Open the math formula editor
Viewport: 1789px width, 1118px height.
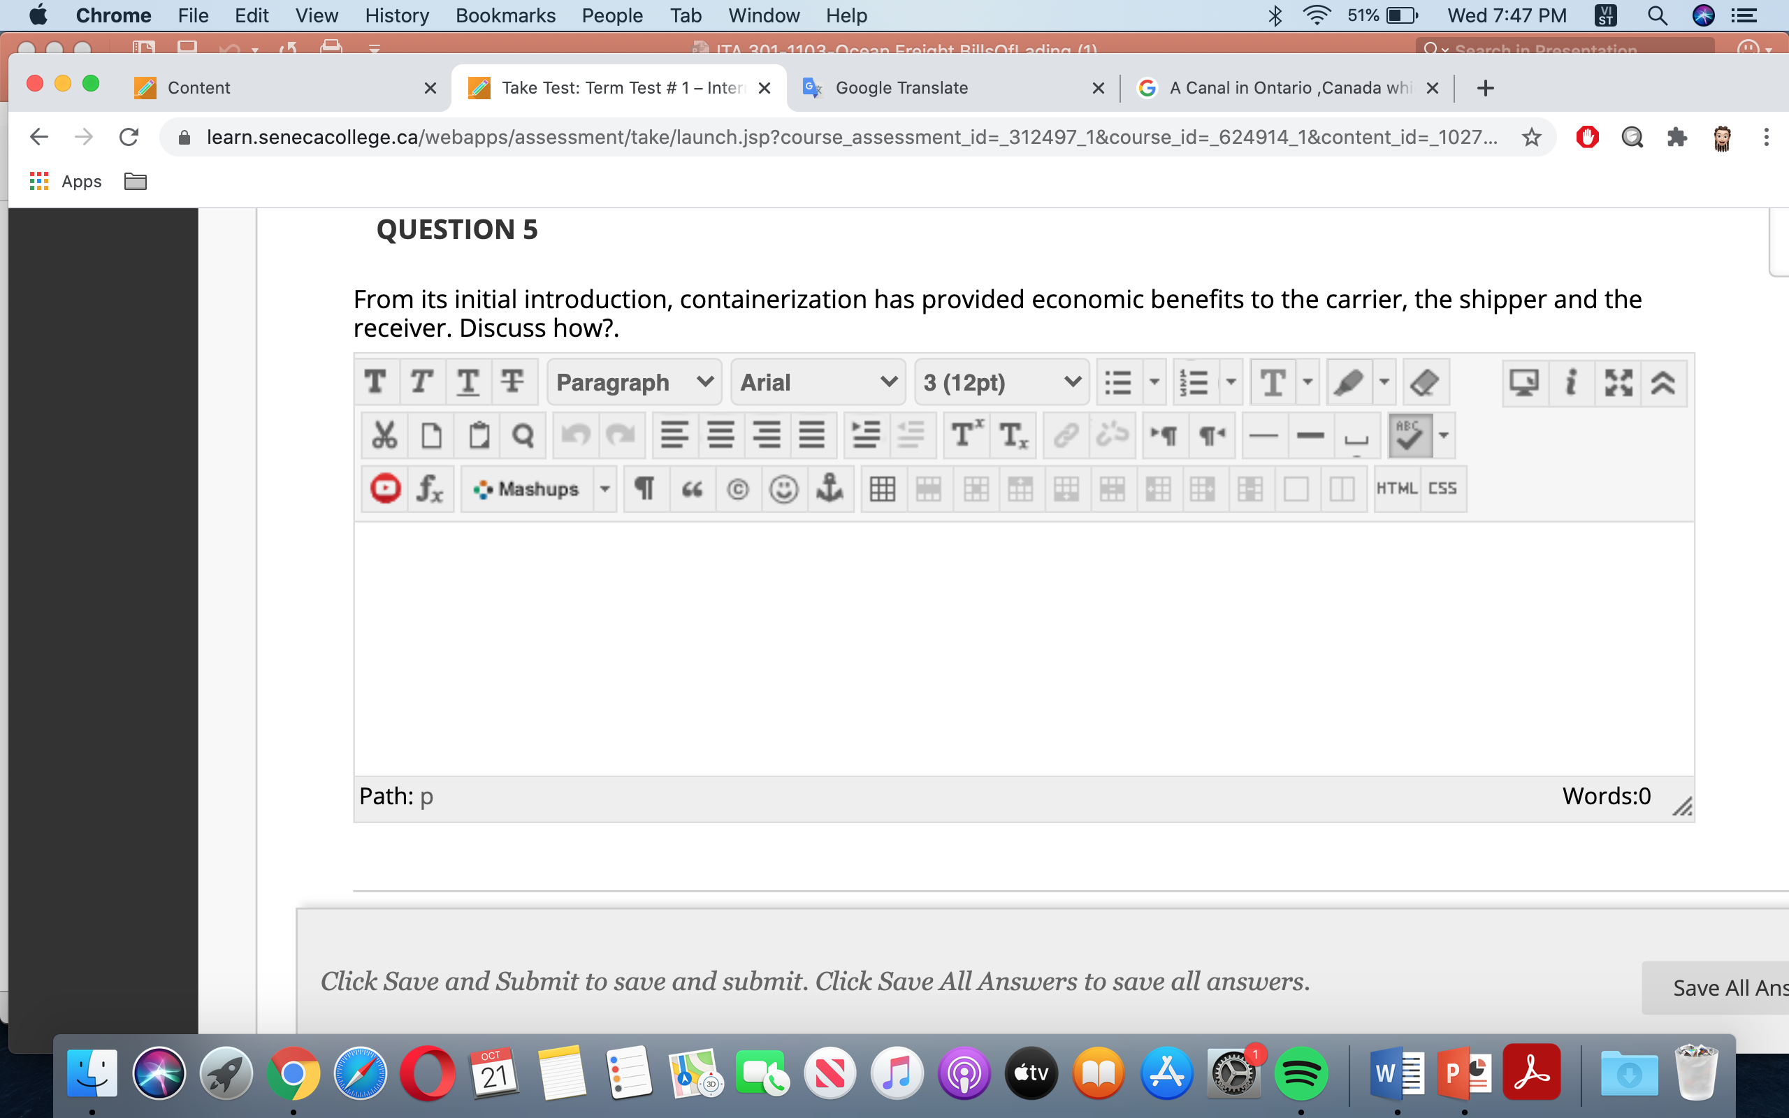[x=430, y=488]
